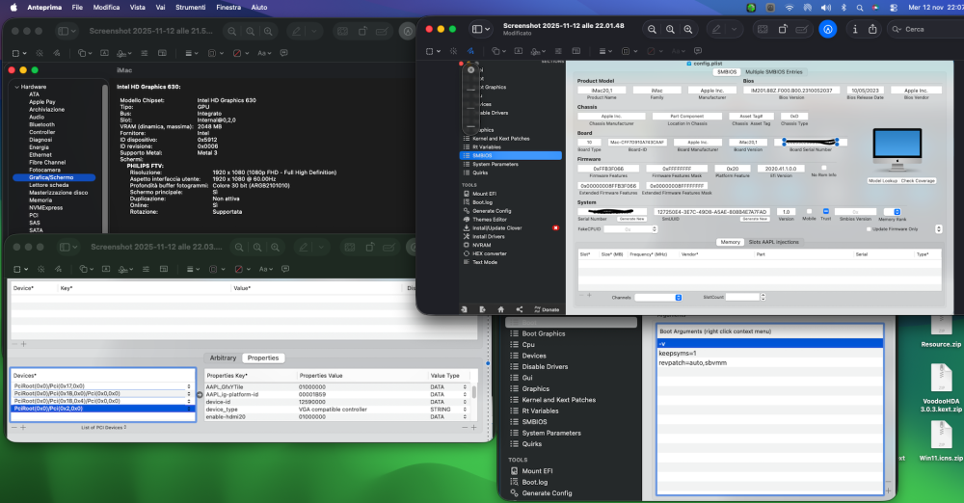
Task: Zoom in on the 21.5 screenshot window
Action: tap(268, 31)
